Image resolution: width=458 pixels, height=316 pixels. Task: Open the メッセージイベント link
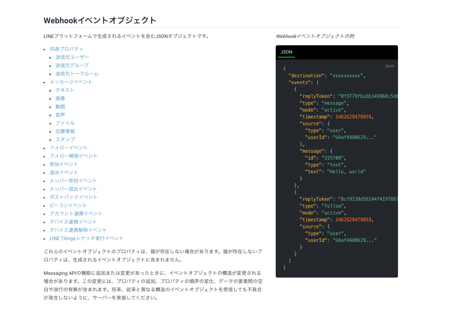[x=71, y=82]
